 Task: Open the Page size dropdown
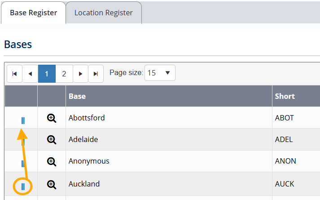pos(160,73)
